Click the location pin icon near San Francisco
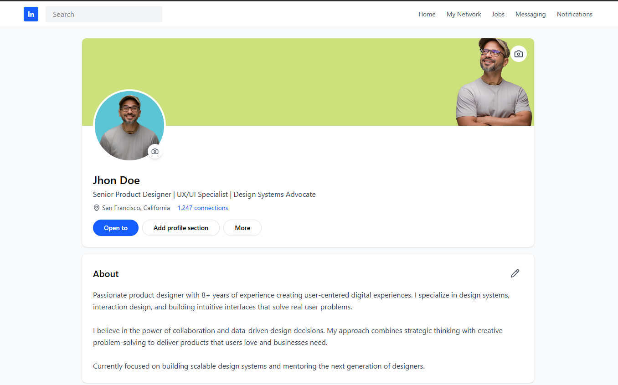The height and width of the screenshot is (385, 618). pyautogui.click(x=96, y=207)
